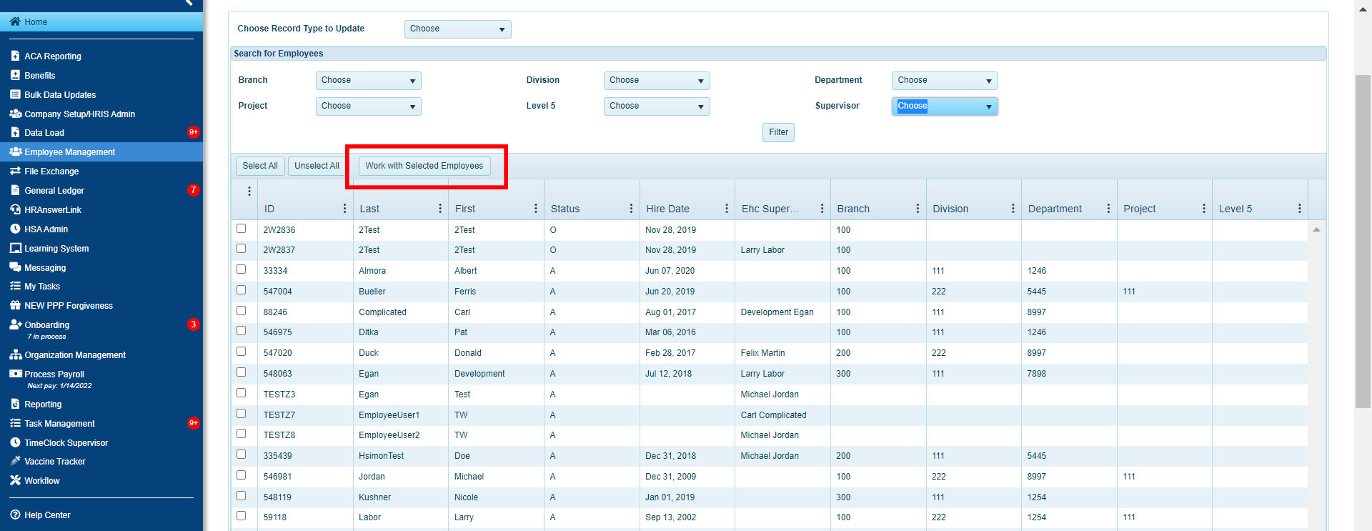1372x531 pixels.
Task: Go to General Ledger menu item
Action: [101, 190]
